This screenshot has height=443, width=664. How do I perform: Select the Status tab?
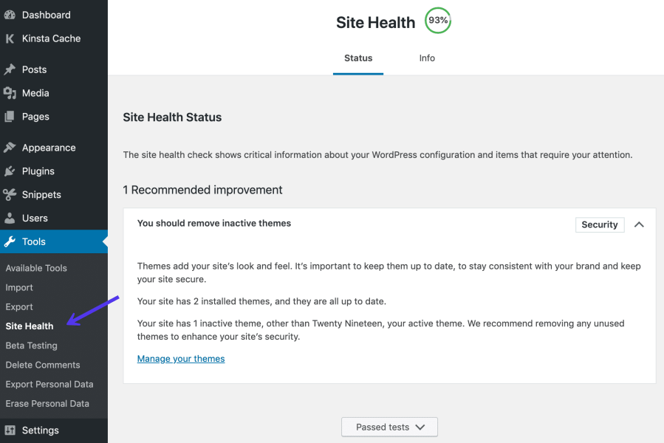click(x=358, y=58)
